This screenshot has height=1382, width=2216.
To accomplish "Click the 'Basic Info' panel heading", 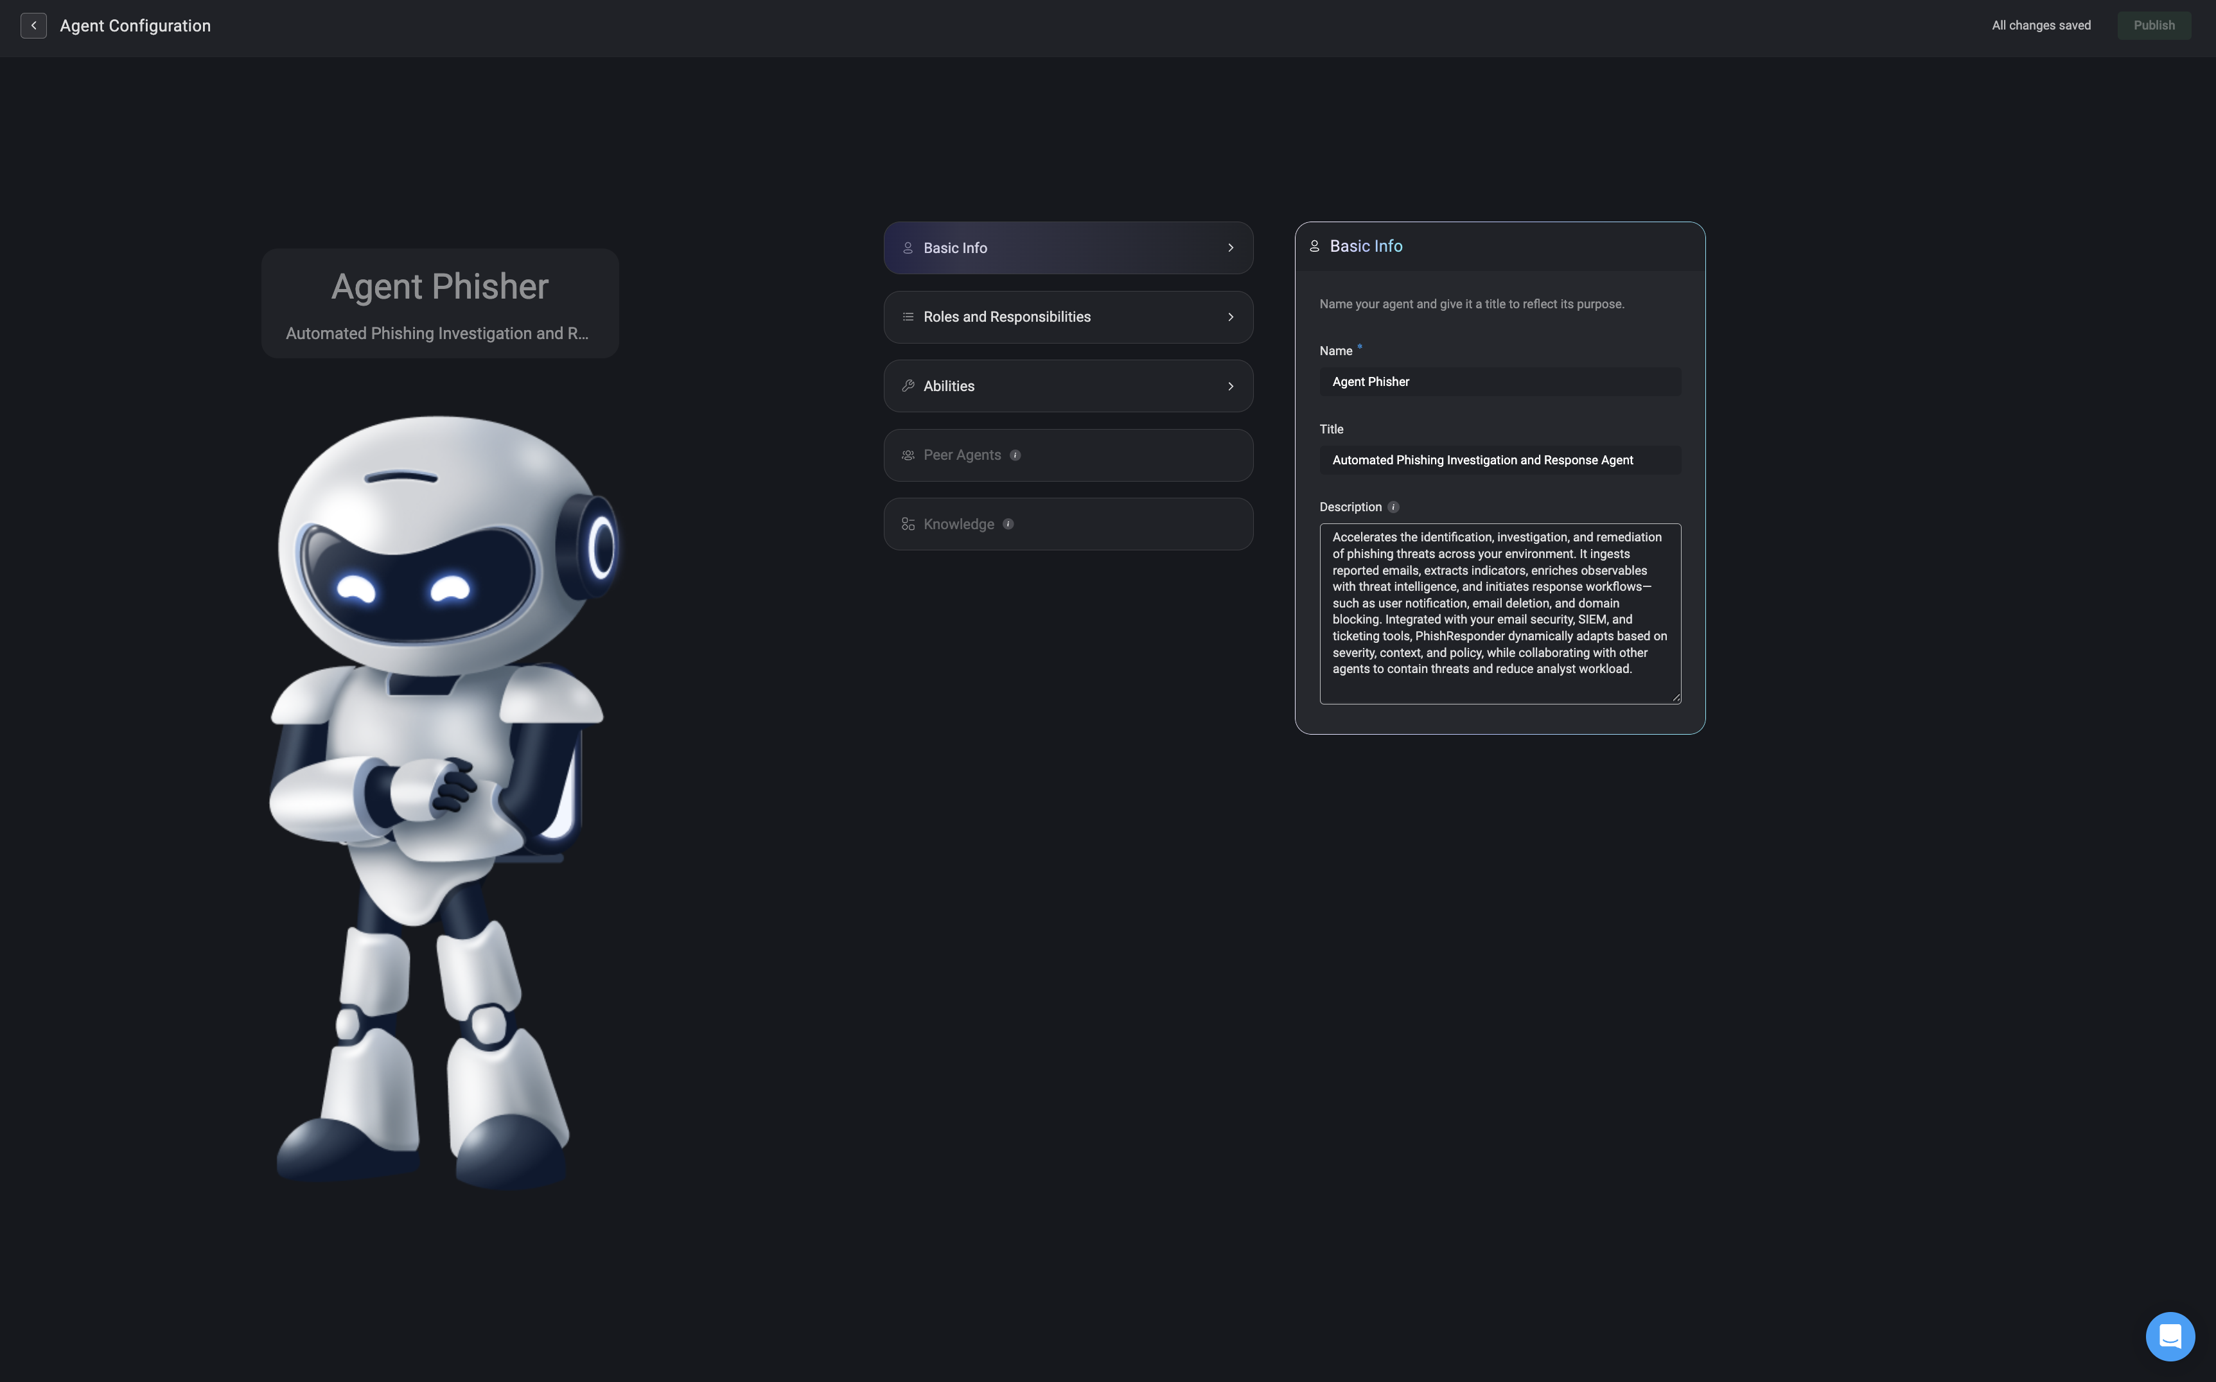I will (x=1366, y=246).
